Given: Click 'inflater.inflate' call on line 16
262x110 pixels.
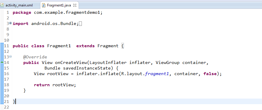Looking at the screenshot, I should click(97, 74).
